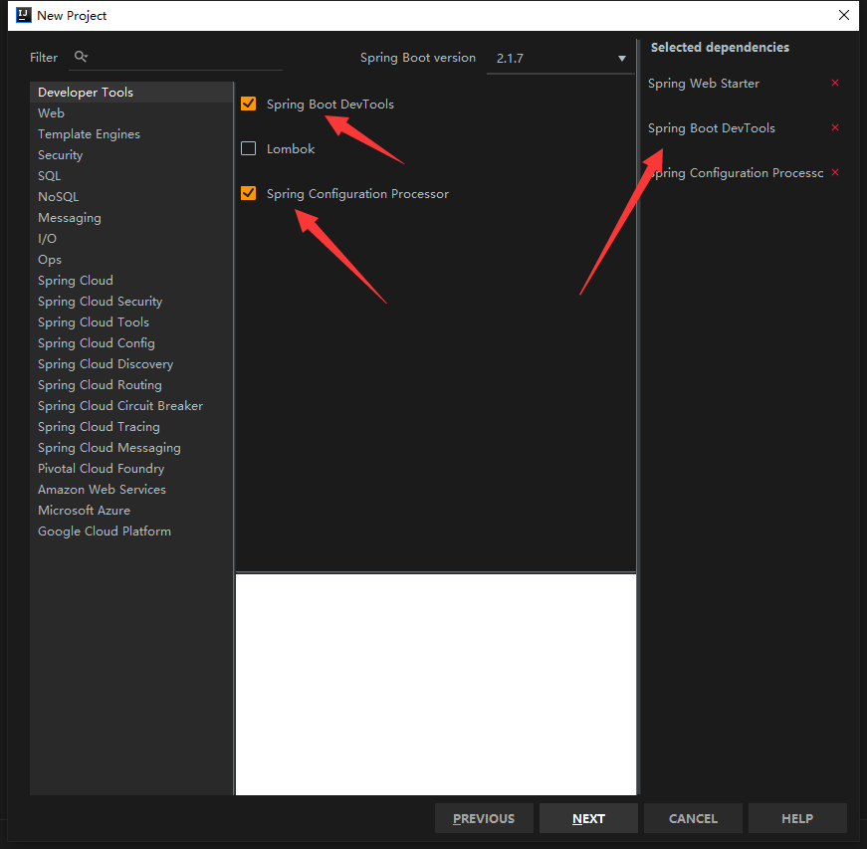
Task: Click the white dependency description area
Action: (436, 685)
